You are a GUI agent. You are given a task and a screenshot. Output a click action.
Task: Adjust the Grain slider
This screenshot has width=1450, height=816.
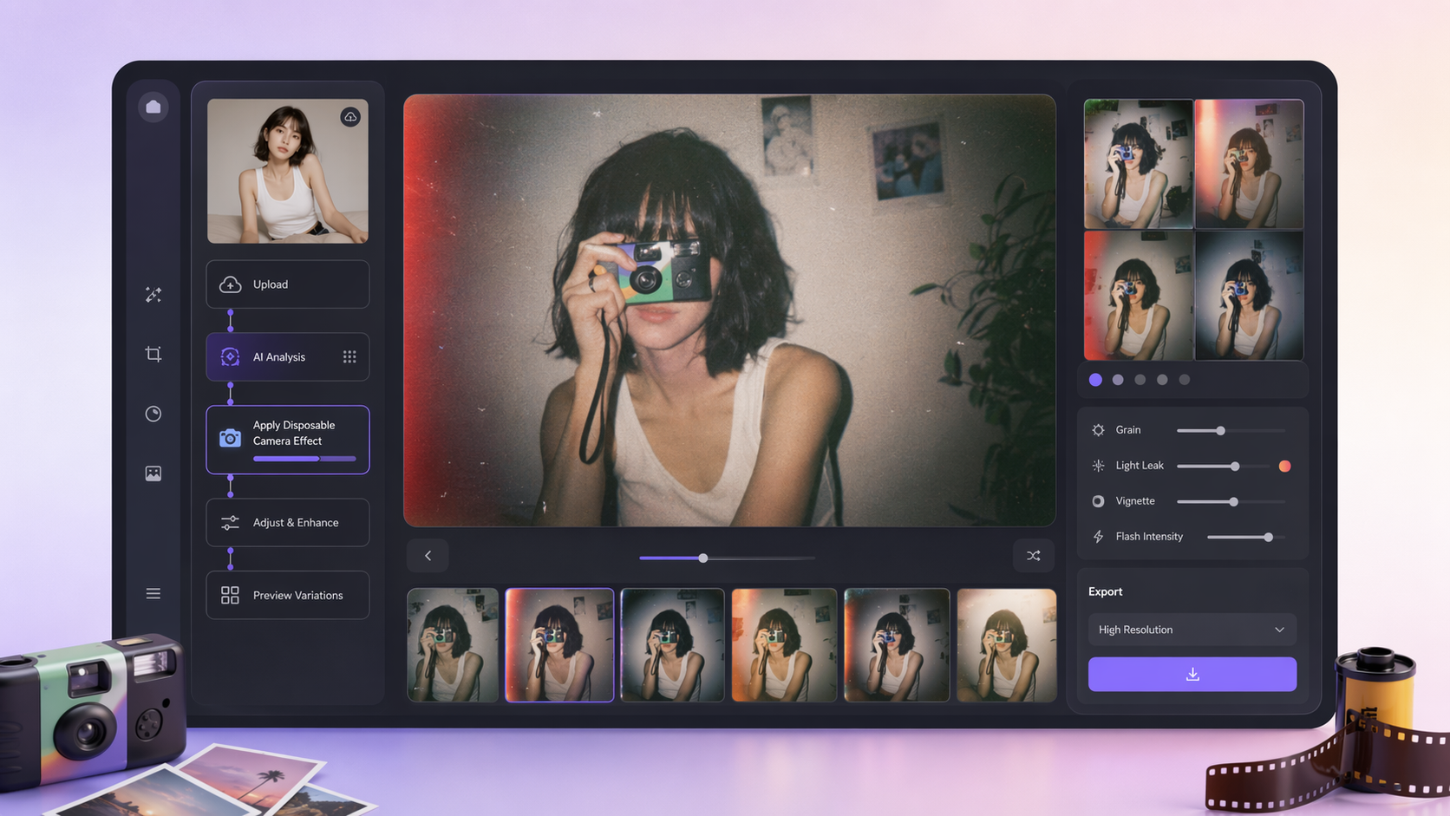1231,431
